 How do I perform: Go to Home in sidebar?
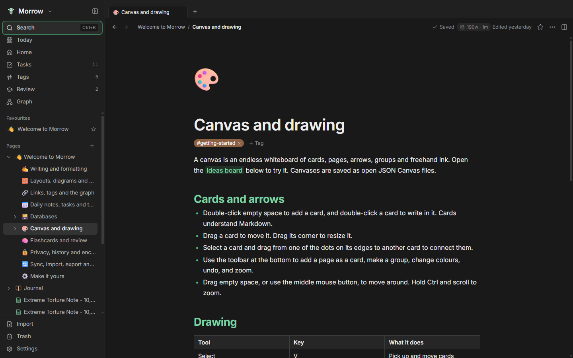(x=52, y=52)
